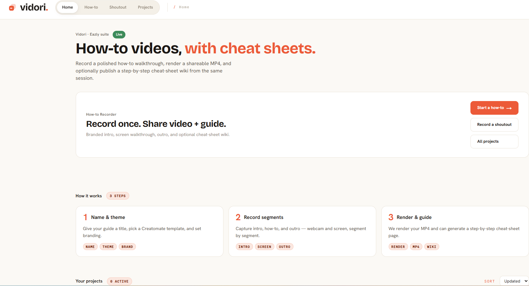Click the Your projects heading

click(x=89, y=281)
